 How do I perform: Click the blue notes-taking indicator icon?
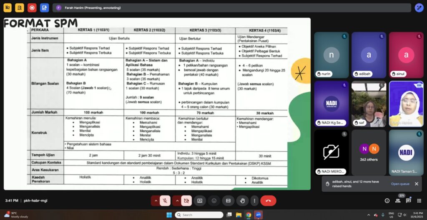[44, 8]
